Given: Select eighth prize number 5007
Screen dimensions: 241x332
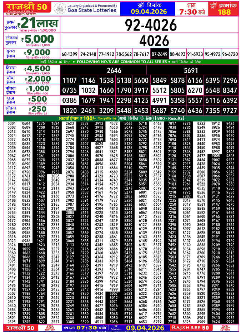Looking at the screenshot, I should coord(114,293).
